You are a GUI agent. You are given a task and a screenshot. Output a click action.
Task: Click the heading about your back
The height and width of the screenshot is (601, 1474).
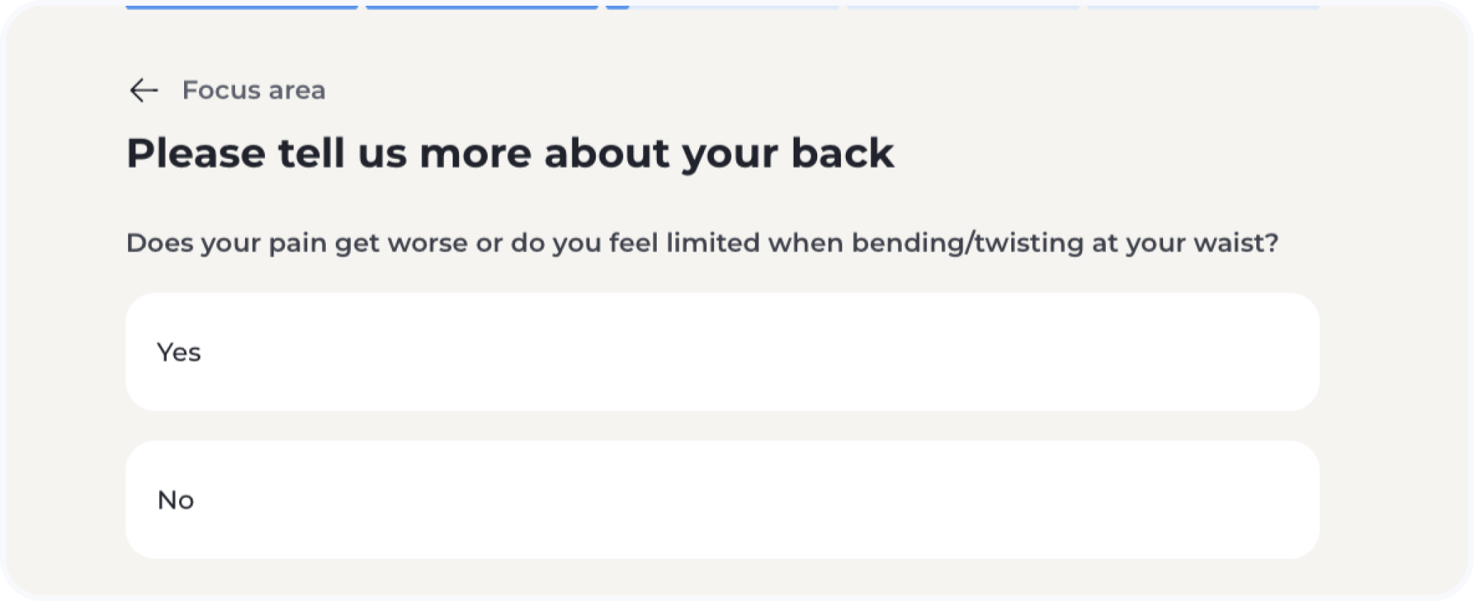click(x=510, y=153)
